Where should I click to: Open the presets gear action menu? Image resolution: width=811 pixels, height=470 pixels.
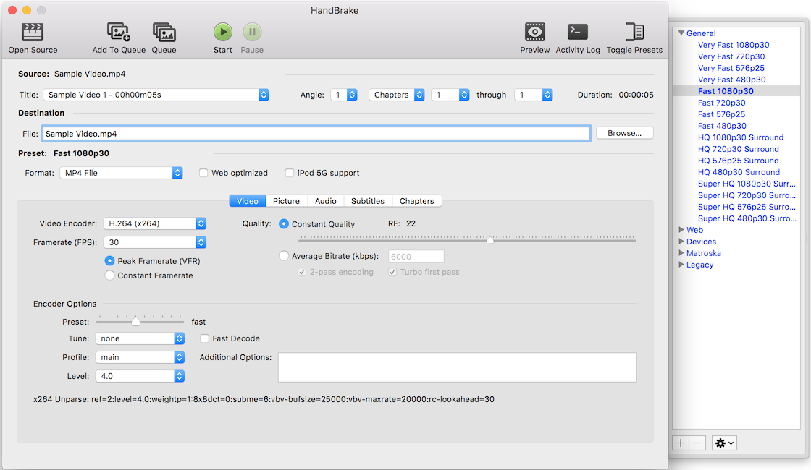pyautogui.click(x=724, y=443)
